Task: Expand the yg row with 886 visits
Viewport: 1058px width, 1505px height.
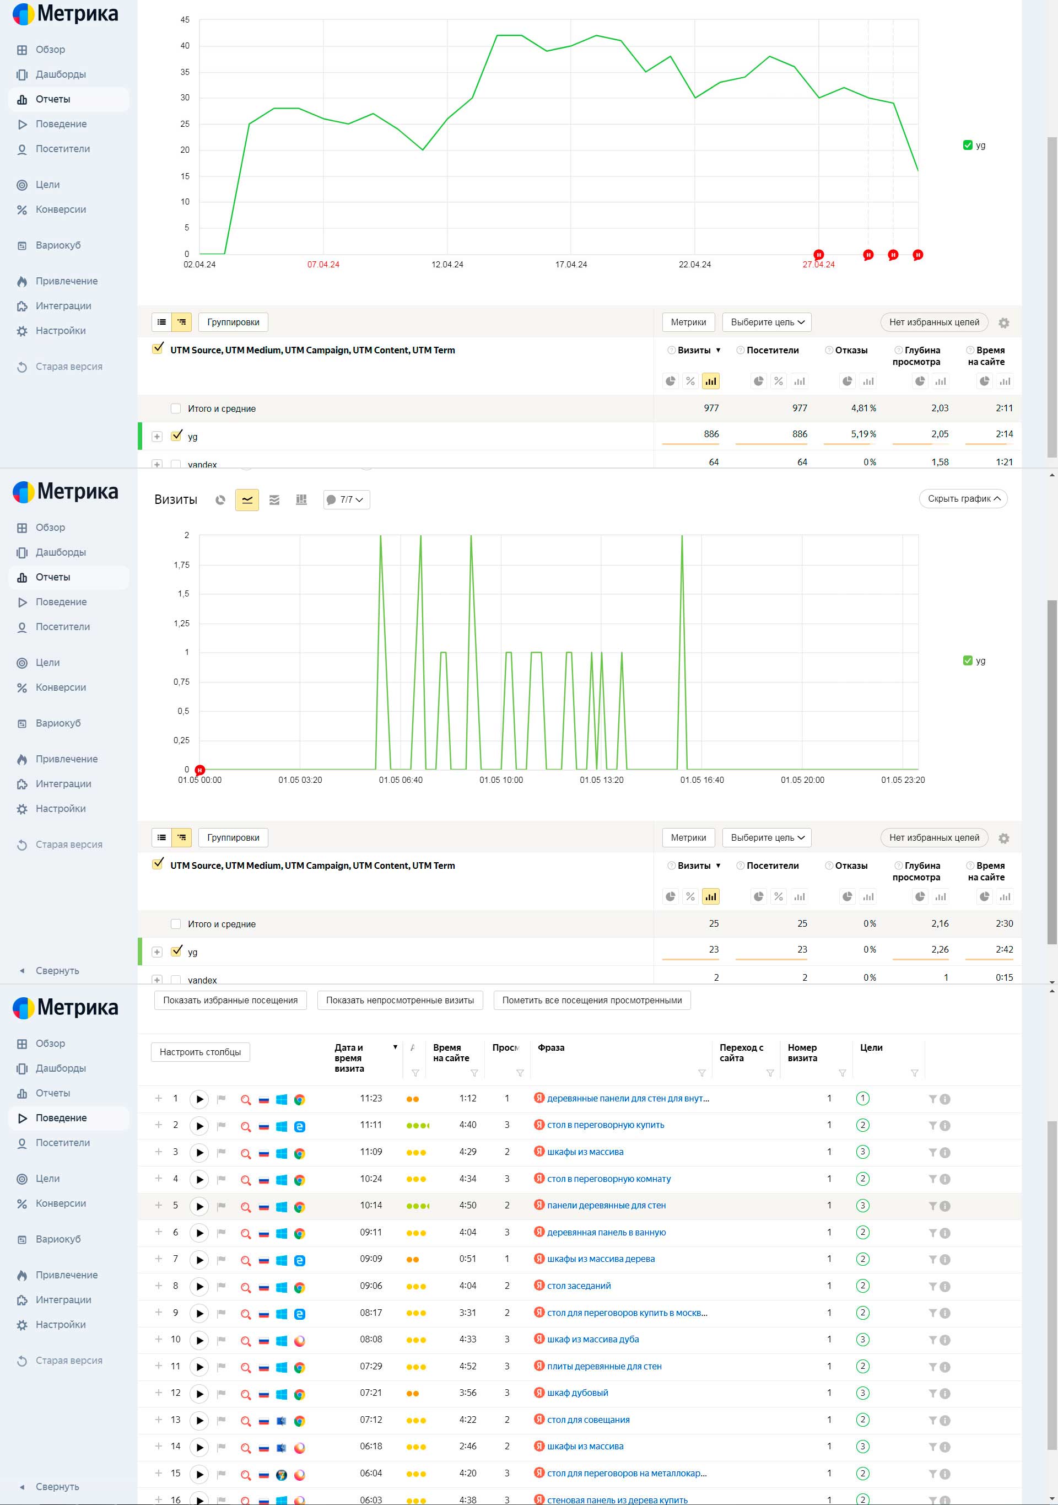Action: coord(156,437)
